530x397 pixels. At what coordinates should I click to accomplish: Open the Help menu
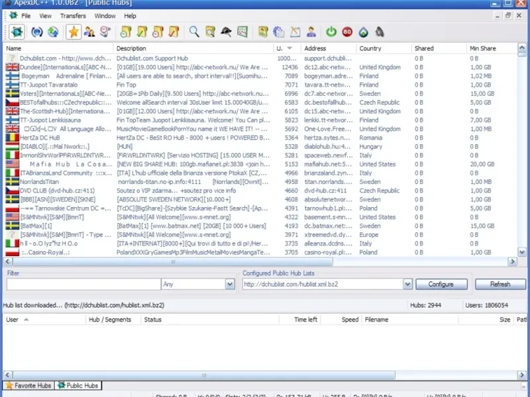130,16
